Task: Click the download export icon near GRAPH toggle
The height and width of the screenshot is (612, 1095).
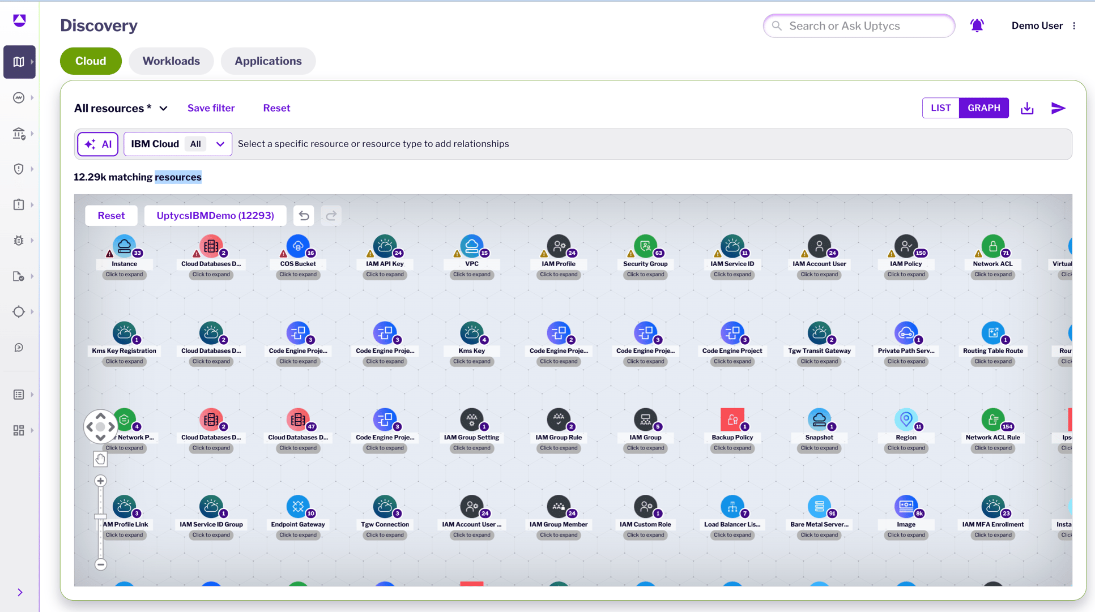Action: 1027,108
